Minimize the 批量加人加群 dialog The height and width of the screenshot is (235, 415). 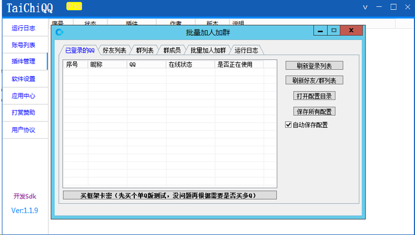(320, 31)
